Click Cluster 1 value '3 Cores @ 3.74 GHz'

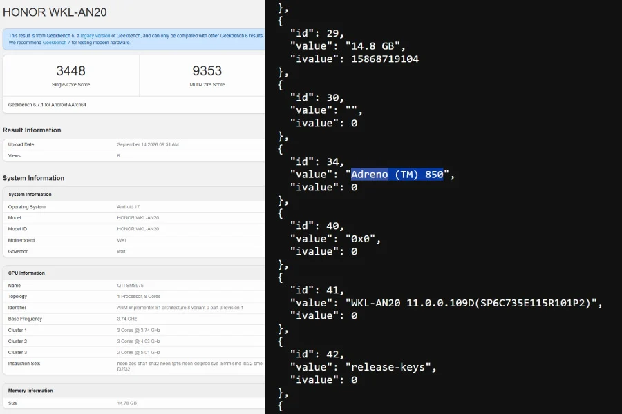coord(138,330)
